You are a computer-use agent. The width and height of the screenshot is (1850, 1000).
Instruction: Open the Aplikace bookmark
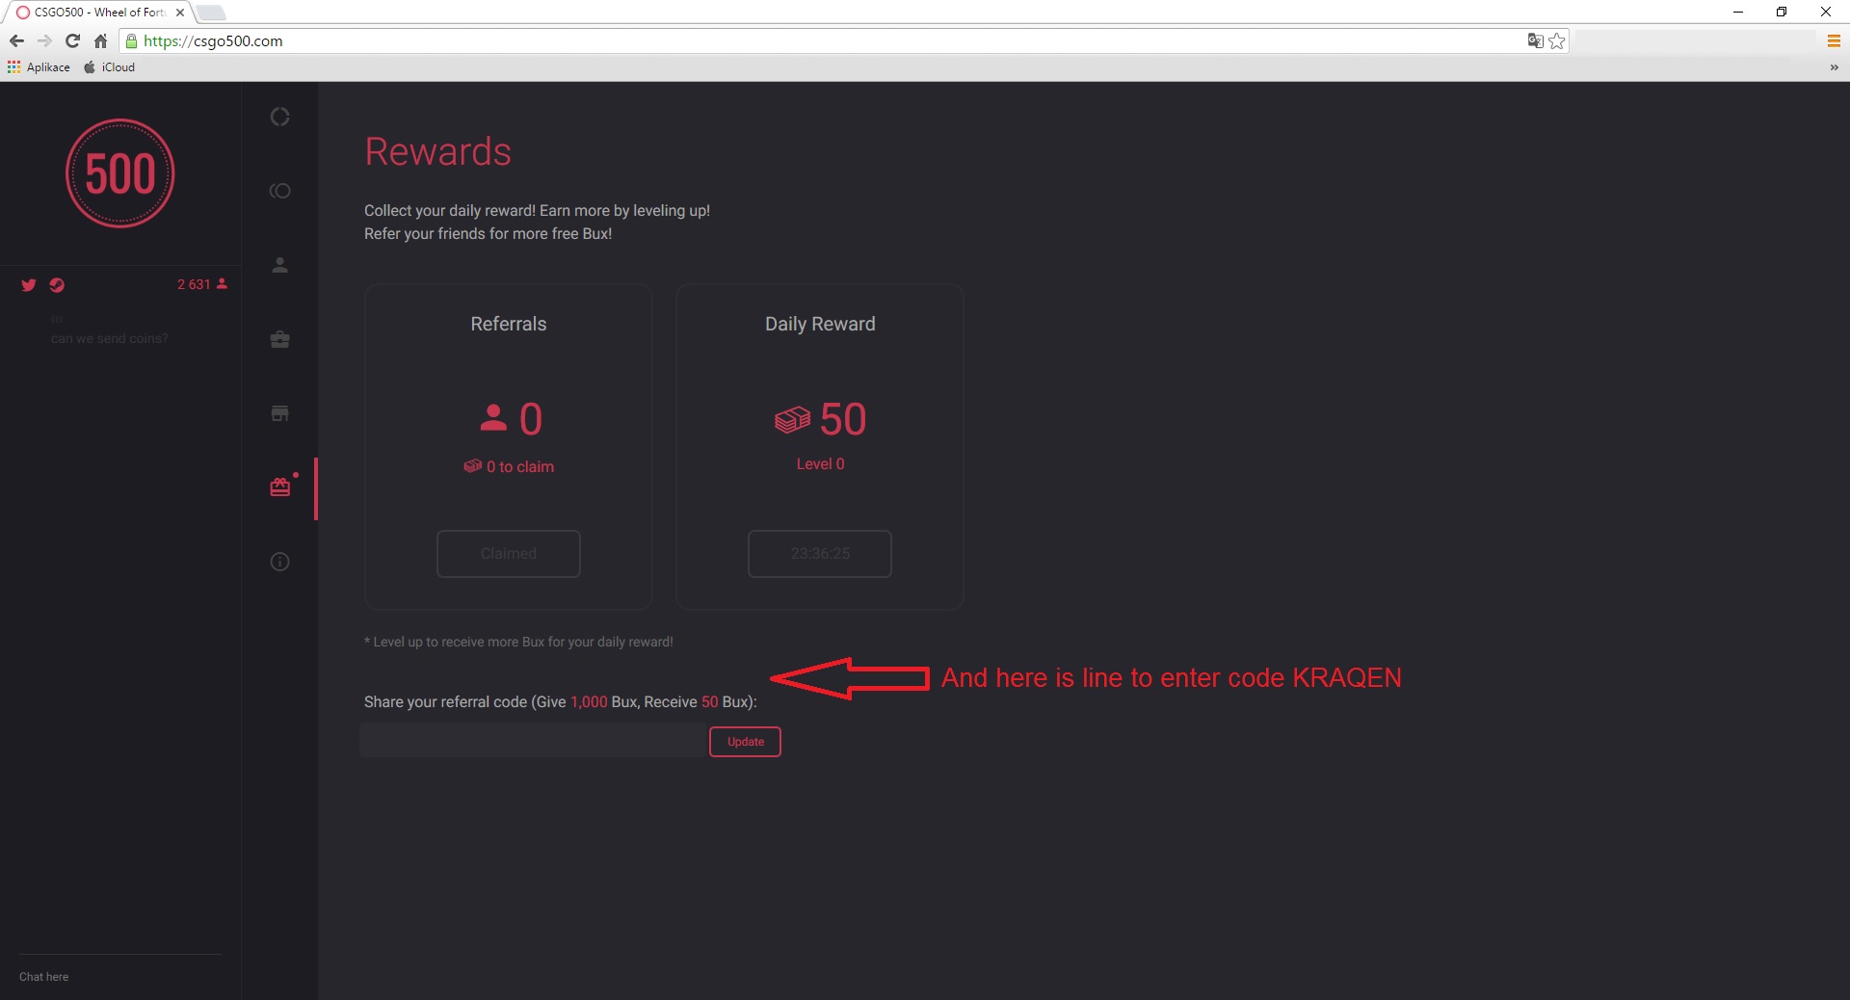[x=39, y=67]
